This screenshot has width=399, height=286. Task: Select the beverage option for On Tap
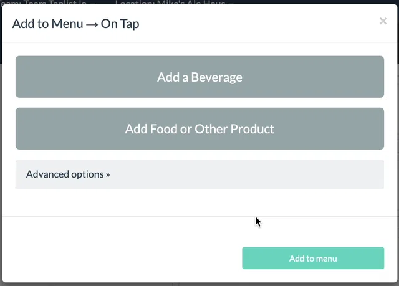click(x=199, y=77)
